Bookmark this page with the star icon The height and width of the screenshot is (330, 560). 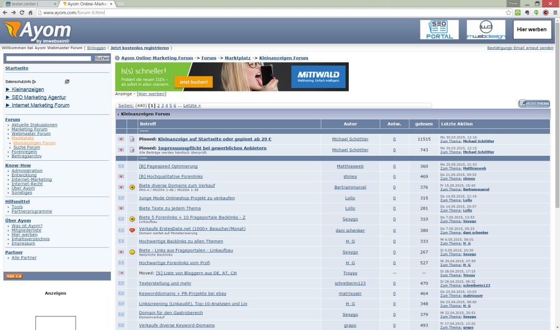coord(508,12)
